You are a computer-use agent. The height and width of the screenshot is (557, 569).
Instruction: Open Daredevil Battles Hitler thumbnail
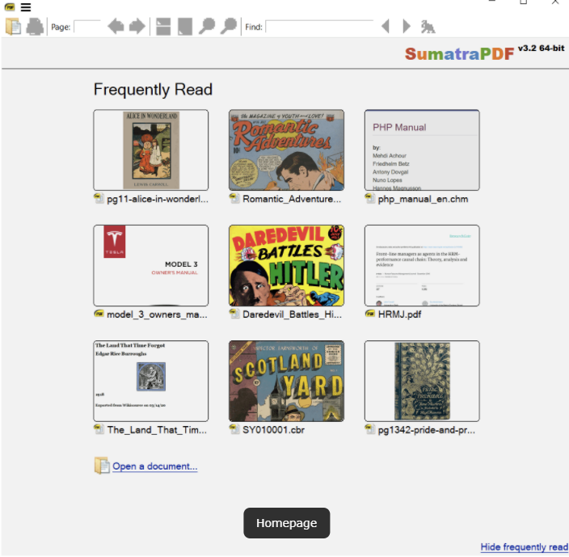[286, 265]
